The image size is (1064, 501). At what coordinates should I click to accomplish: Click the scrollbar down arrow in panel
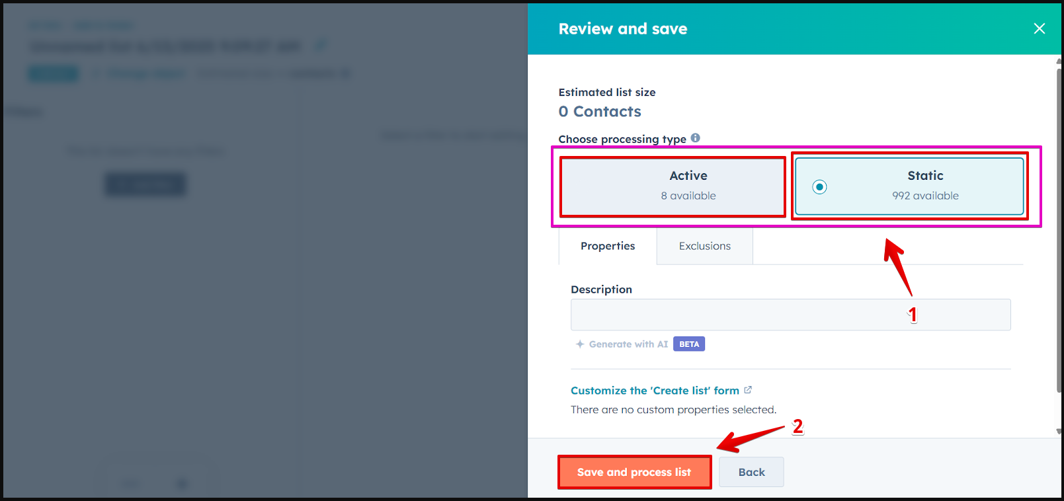coord(1059,431)
